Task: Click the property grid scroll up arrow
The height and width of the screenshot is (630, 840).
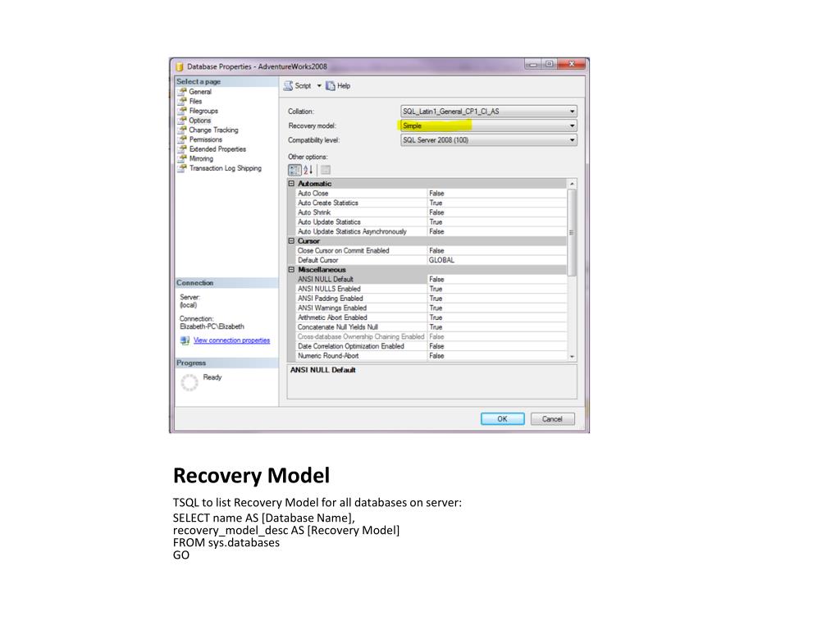Action: [572, 184]
